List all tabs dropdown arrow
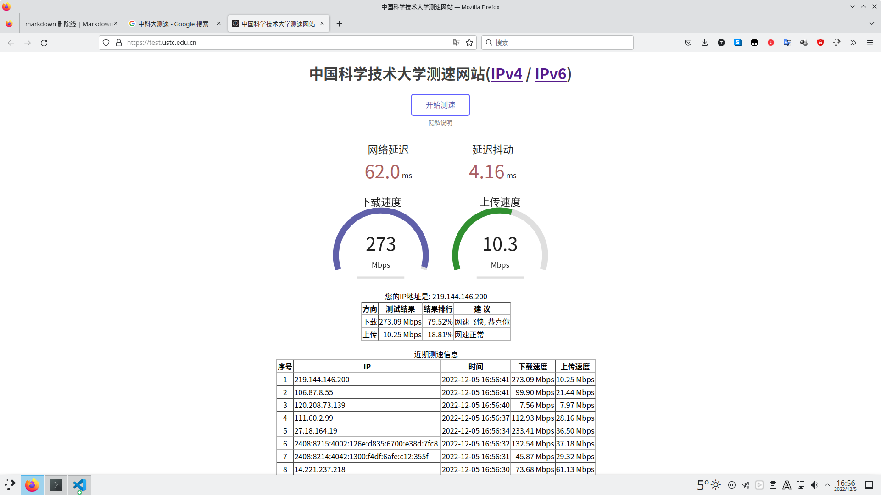 click(x=871, y=23)
